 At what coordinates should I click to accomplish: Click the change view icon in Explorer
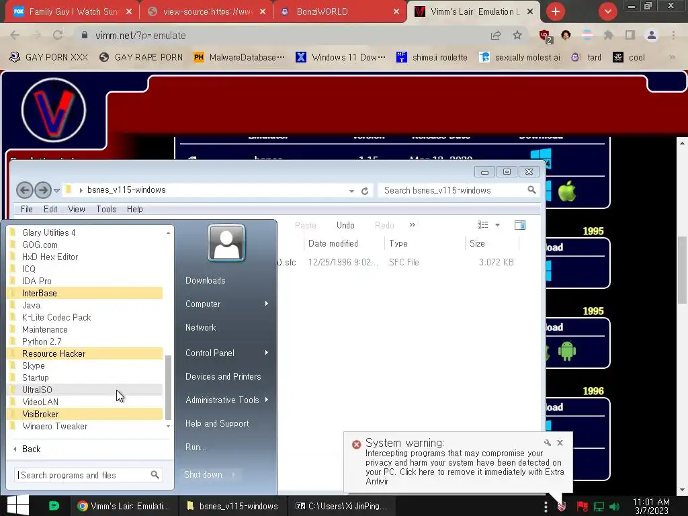[x=482, y=225]
